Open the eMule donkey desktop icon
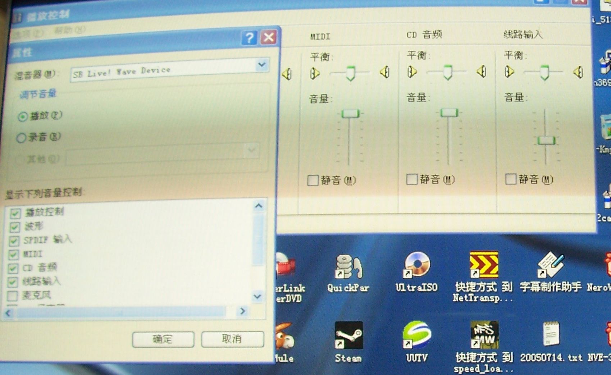 284,337
